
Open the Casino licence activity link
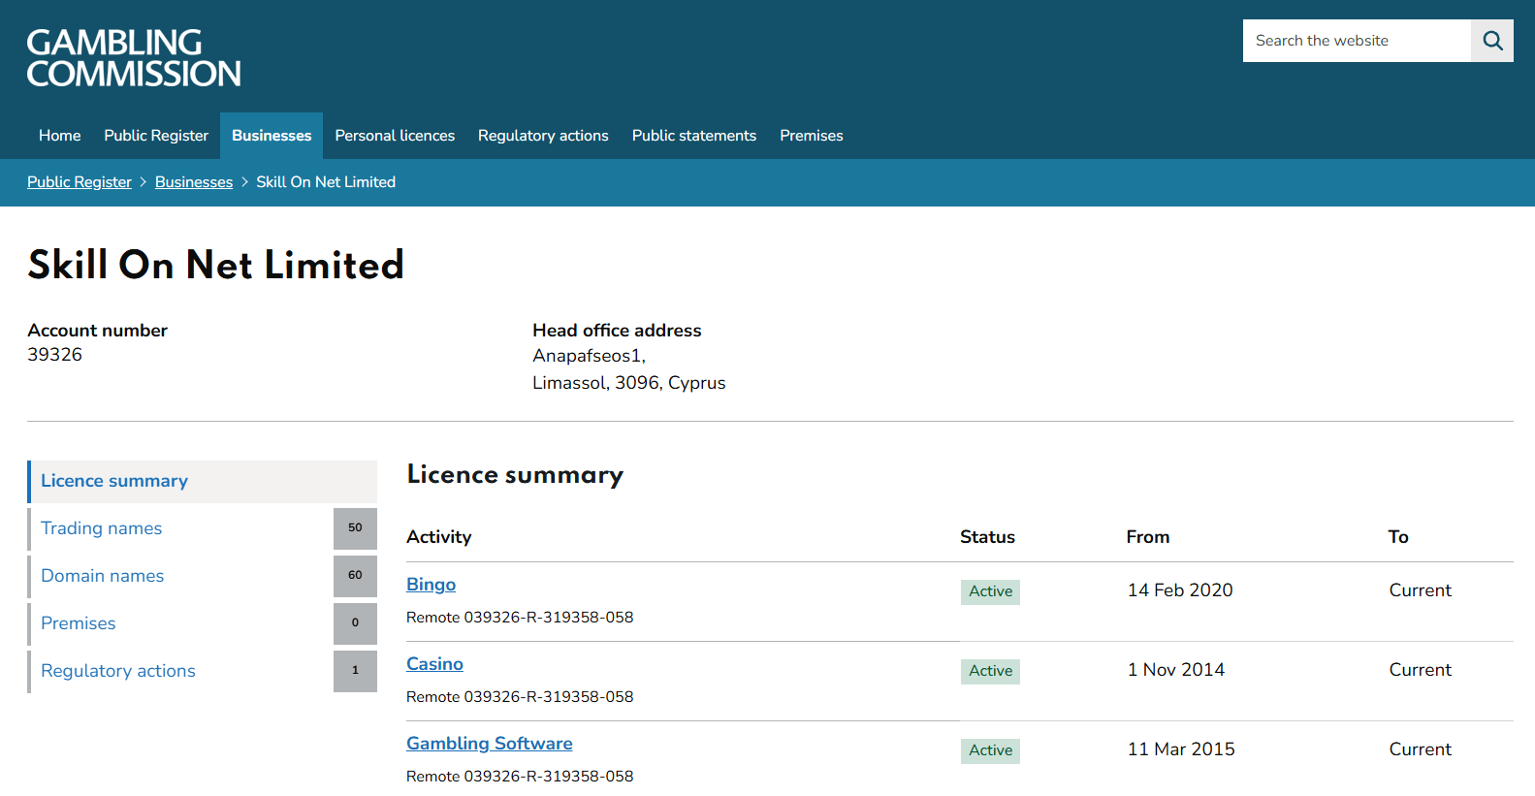[434, 664]
